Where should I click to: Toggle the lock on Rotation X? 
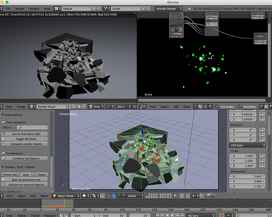262,130
